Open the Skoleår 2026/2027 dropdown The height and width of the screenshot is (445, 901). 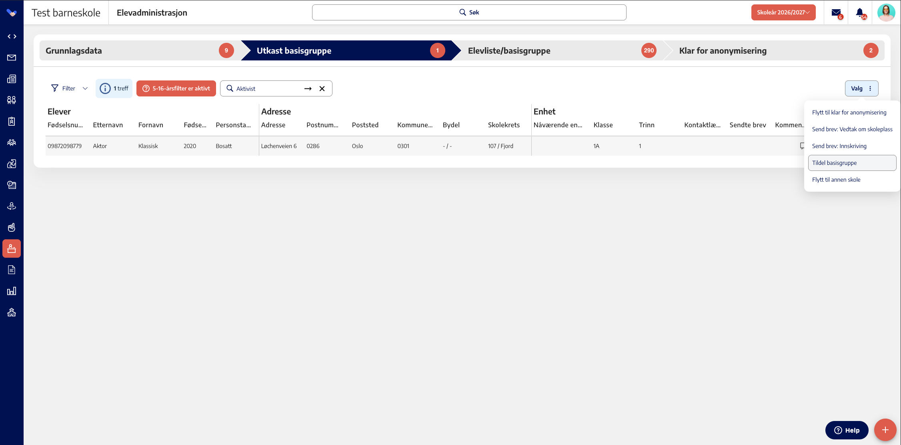[x=783, y=12]
